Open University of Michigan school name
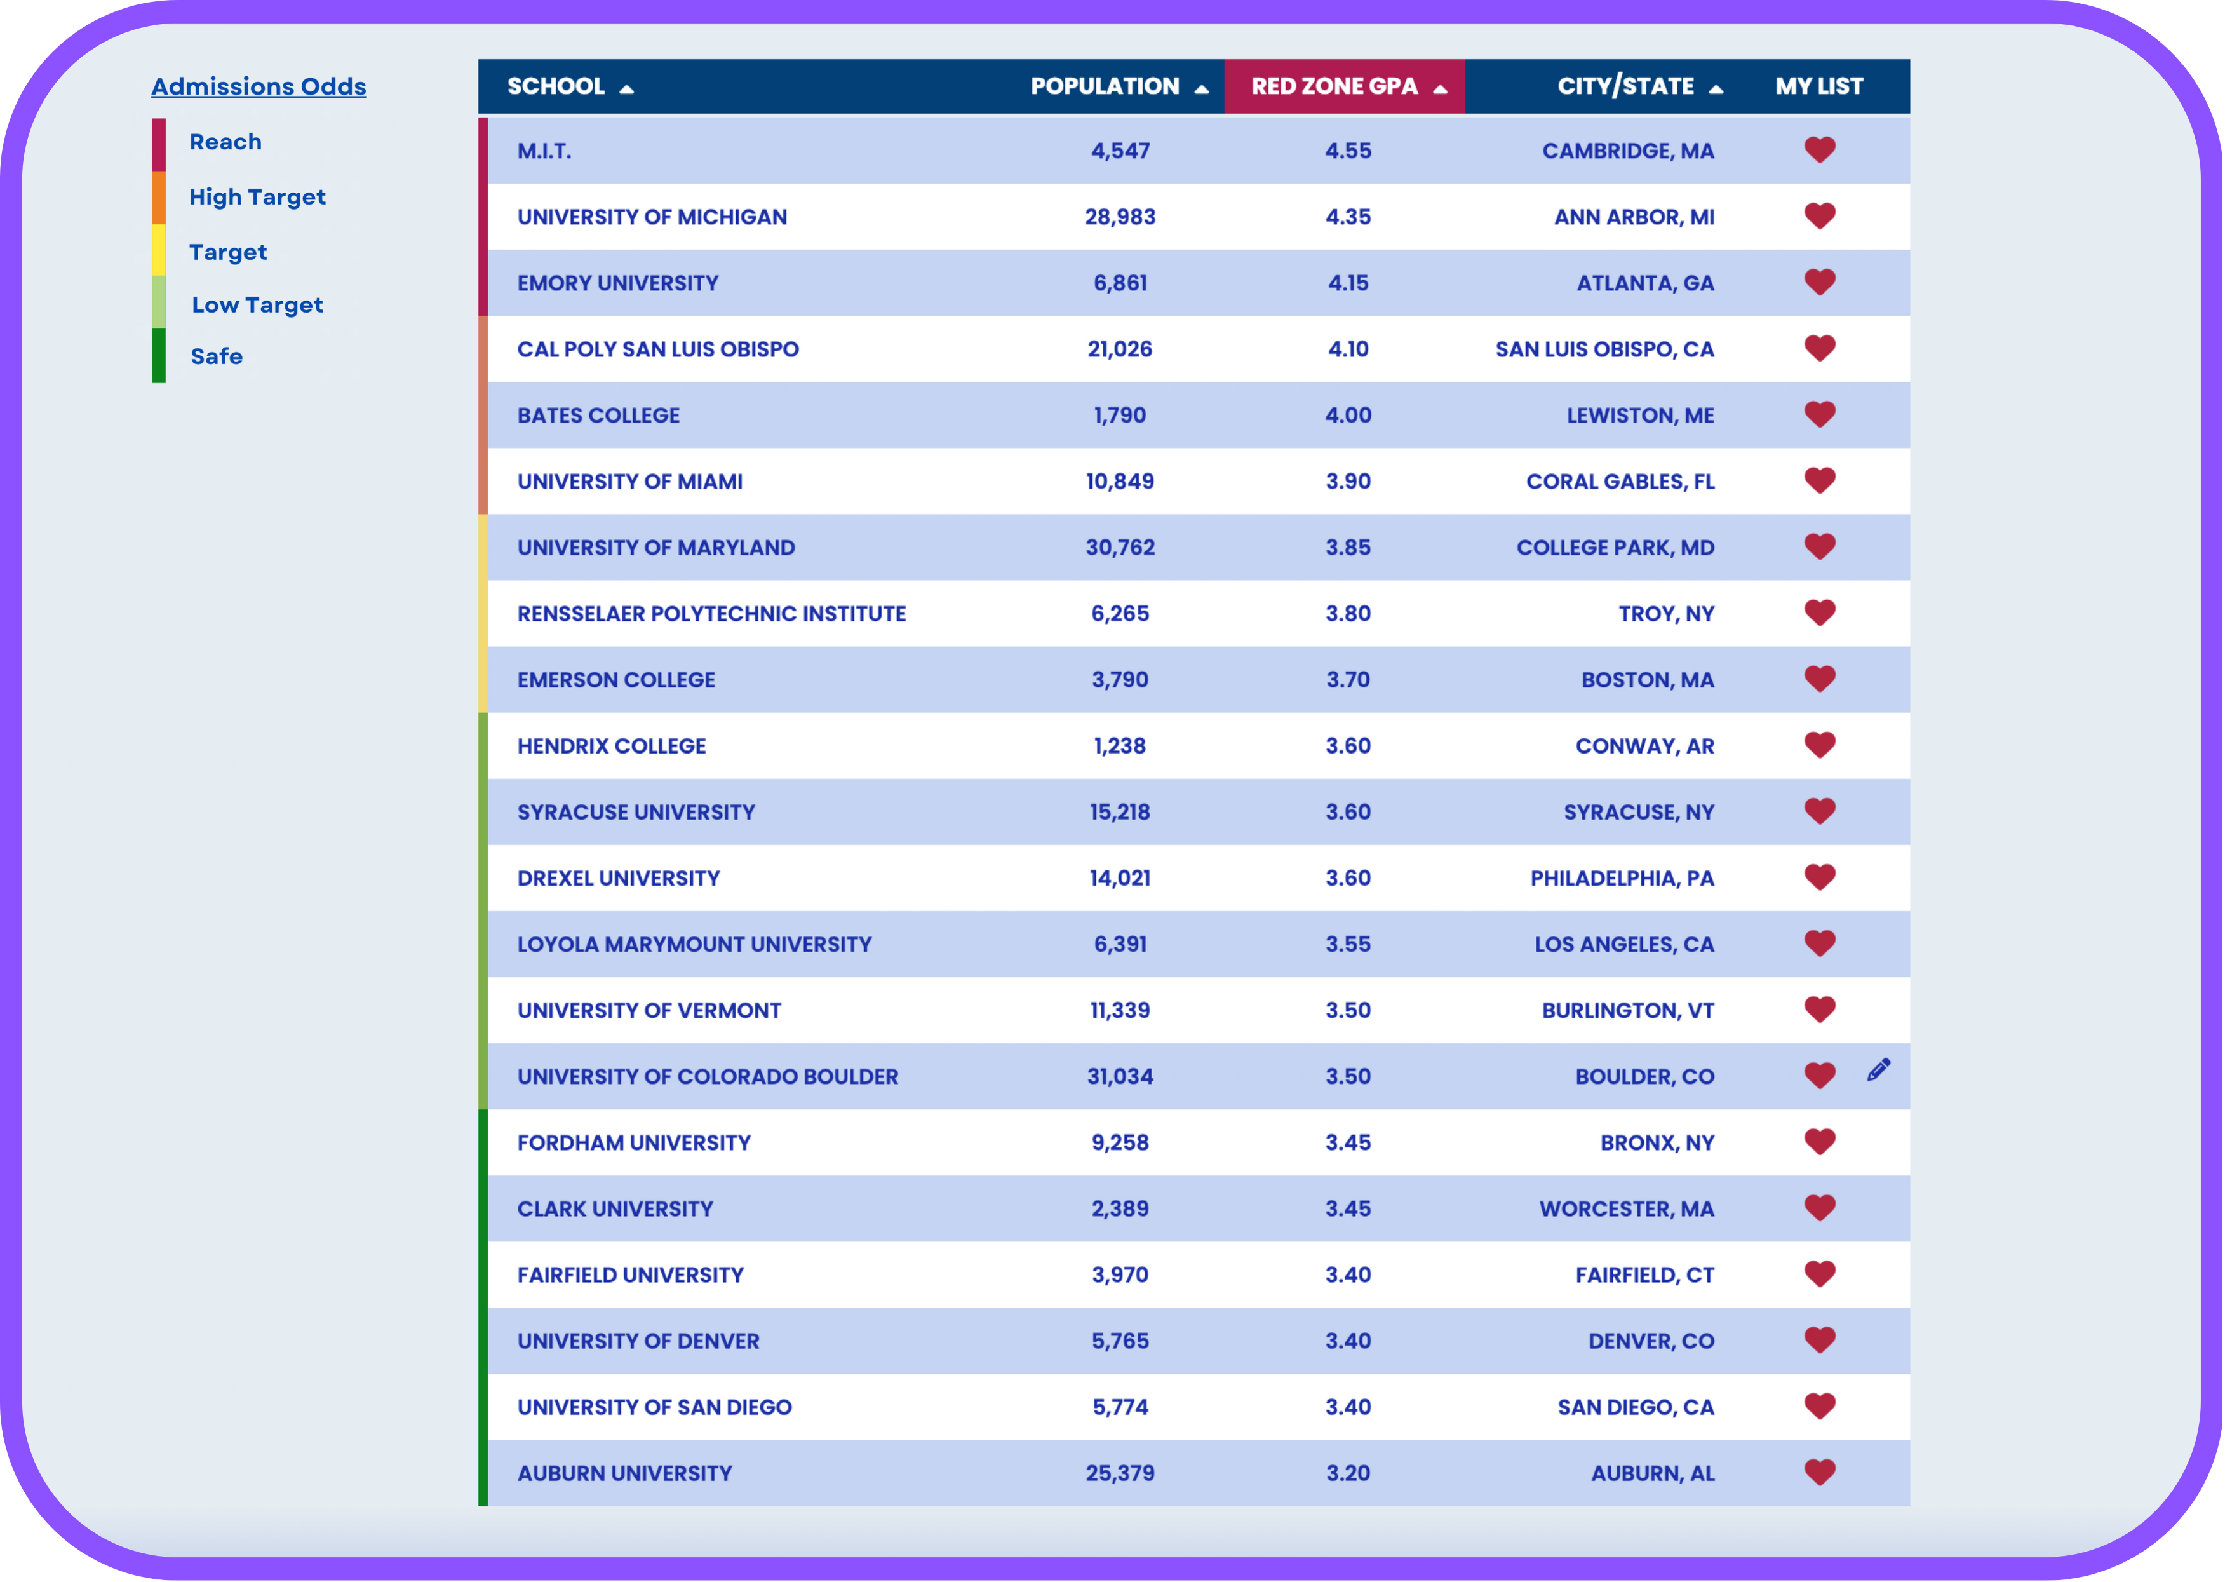The height and width of the screenshot is (1582, 2225). [x=652, y=217]
